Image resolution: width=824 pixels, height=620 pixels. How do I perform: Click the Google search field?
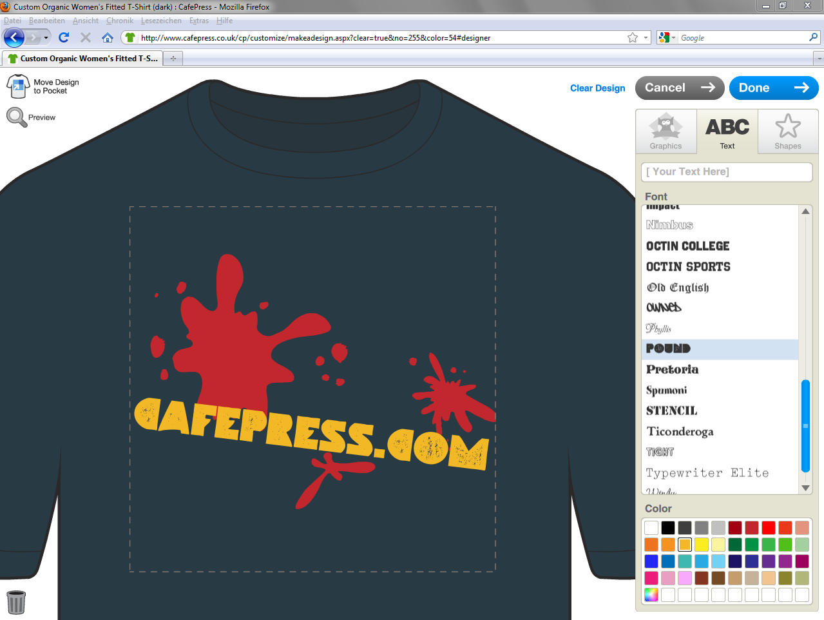(x=743, y=38)
